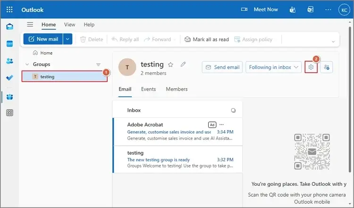
Task: Open the Members tab of the group
Action: (x=177, y=89)
